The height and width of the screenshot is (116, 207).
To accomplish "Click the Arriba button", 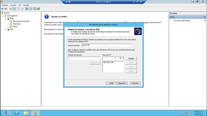I will (131, 67).
